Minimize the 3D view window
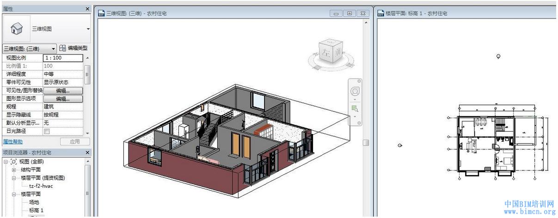The image size is (558, 218). (x=337, y=13)
